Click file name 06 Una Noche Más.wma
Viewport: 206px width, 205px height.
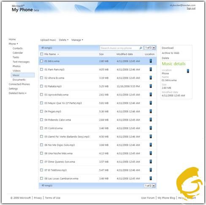(58, 153)
